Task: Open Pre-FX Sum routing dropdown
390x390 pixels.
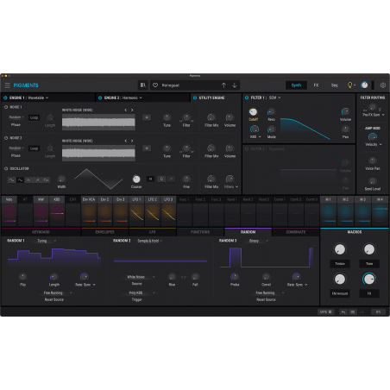Action: point(374,115)
